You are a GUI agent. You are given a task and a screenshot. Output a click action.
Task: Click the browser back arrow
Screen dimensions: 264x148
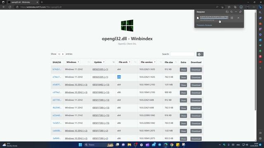[4, 7]
